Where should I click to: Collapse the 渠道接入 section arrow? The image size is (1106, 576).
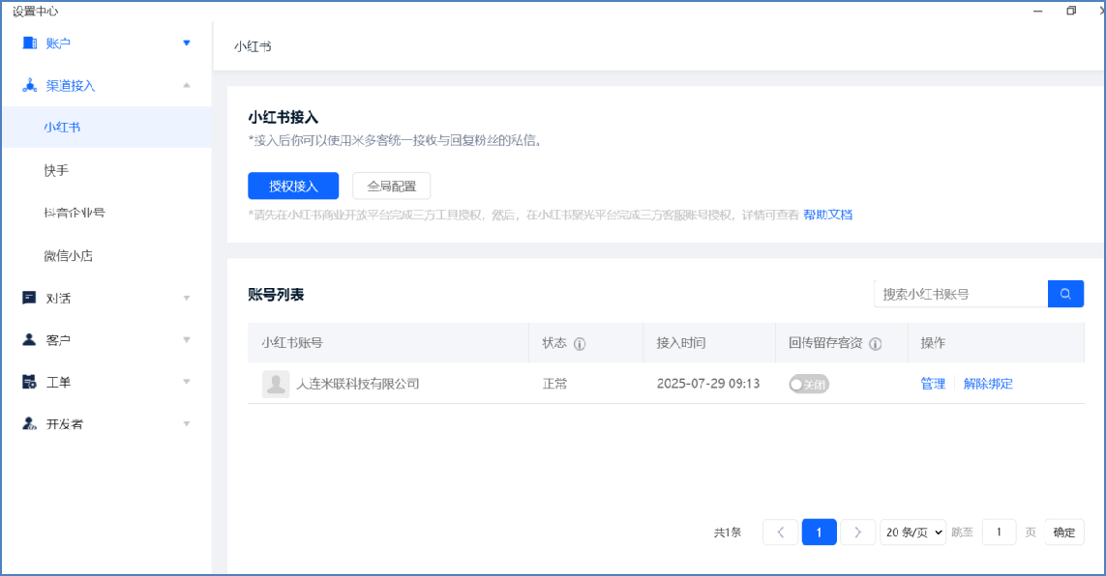[x=187, y=85]
